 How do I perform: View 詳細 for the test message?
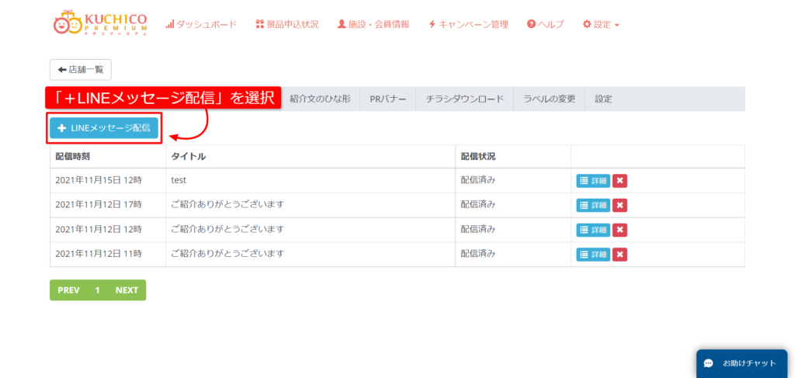pos(593,181)
